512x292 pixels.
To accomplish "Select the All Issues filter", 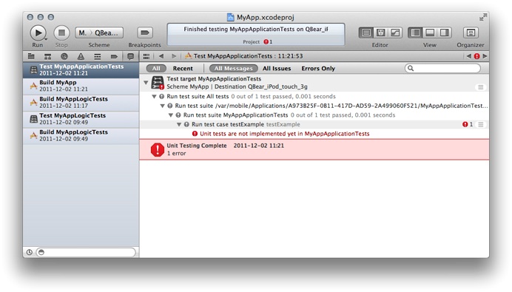I will (277, 68).
